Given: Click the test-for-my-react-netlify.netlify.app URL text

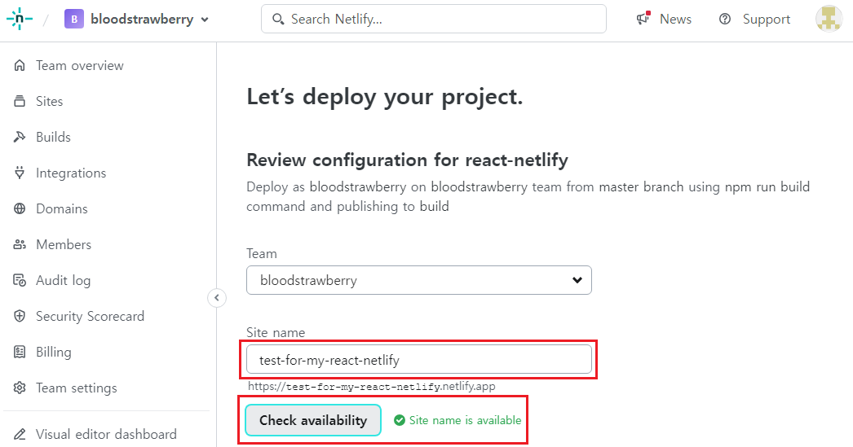Looking at the screenshot, I should click(372, 387).
